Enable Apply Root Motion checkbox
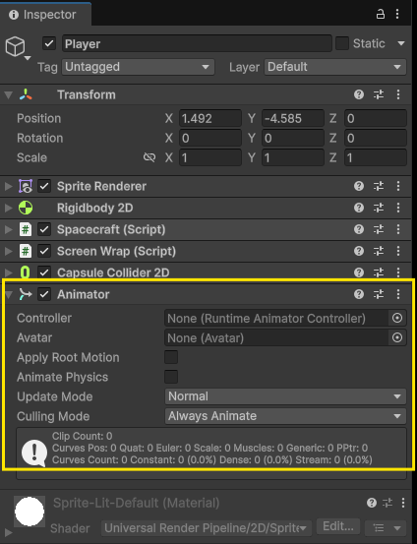This screenshot has width=417, height=544. [171, 357]
